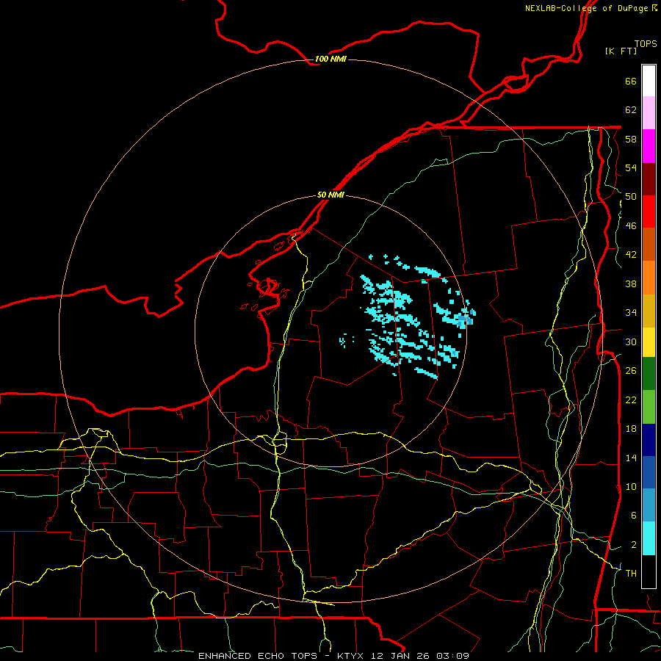Click the bright yellow legend swatch
The image size is (661, 661).
point(649,342)
